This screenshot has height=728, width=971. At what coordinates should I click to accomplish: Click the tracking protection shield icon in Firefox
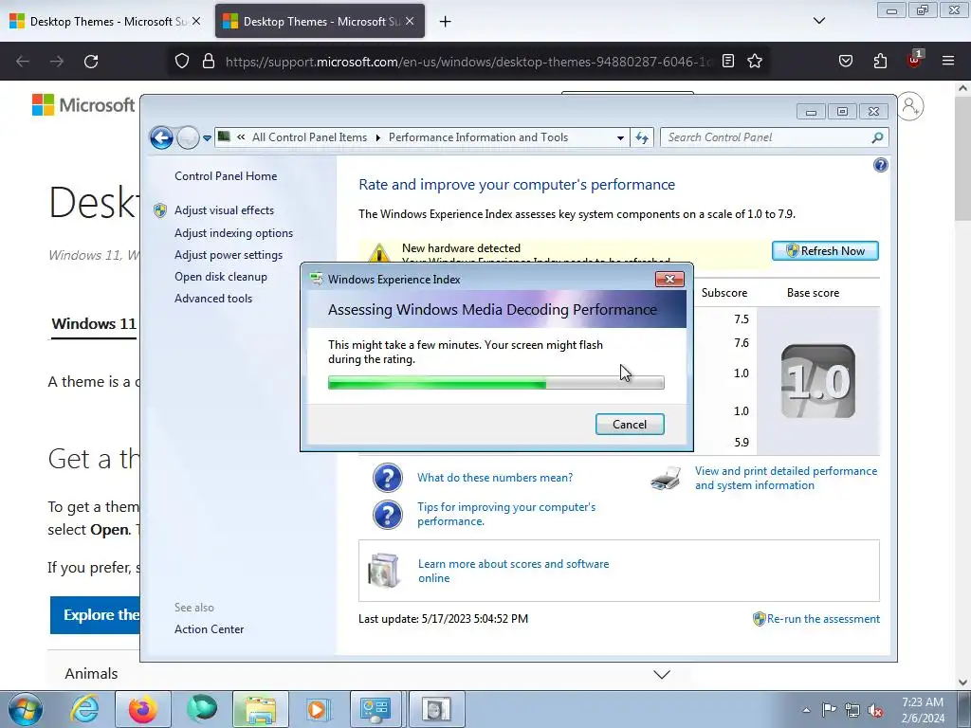[x=181, y=61]
